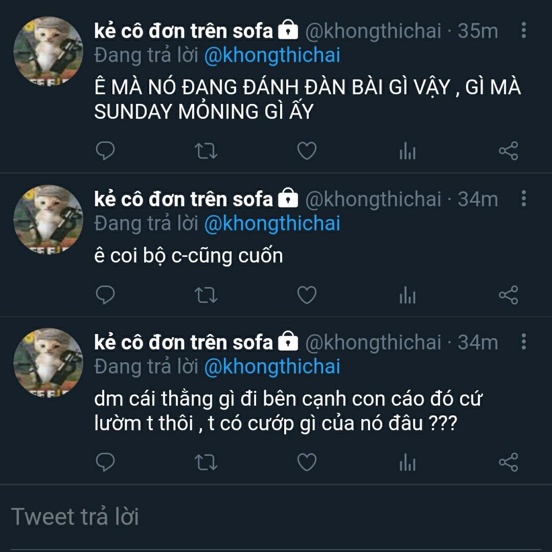Screen dimensions: 552x552
Task: Share the 'ê coi bộ c-cũng cuốn' tweet
Action: pyautogui.click(x=509, y=295)
